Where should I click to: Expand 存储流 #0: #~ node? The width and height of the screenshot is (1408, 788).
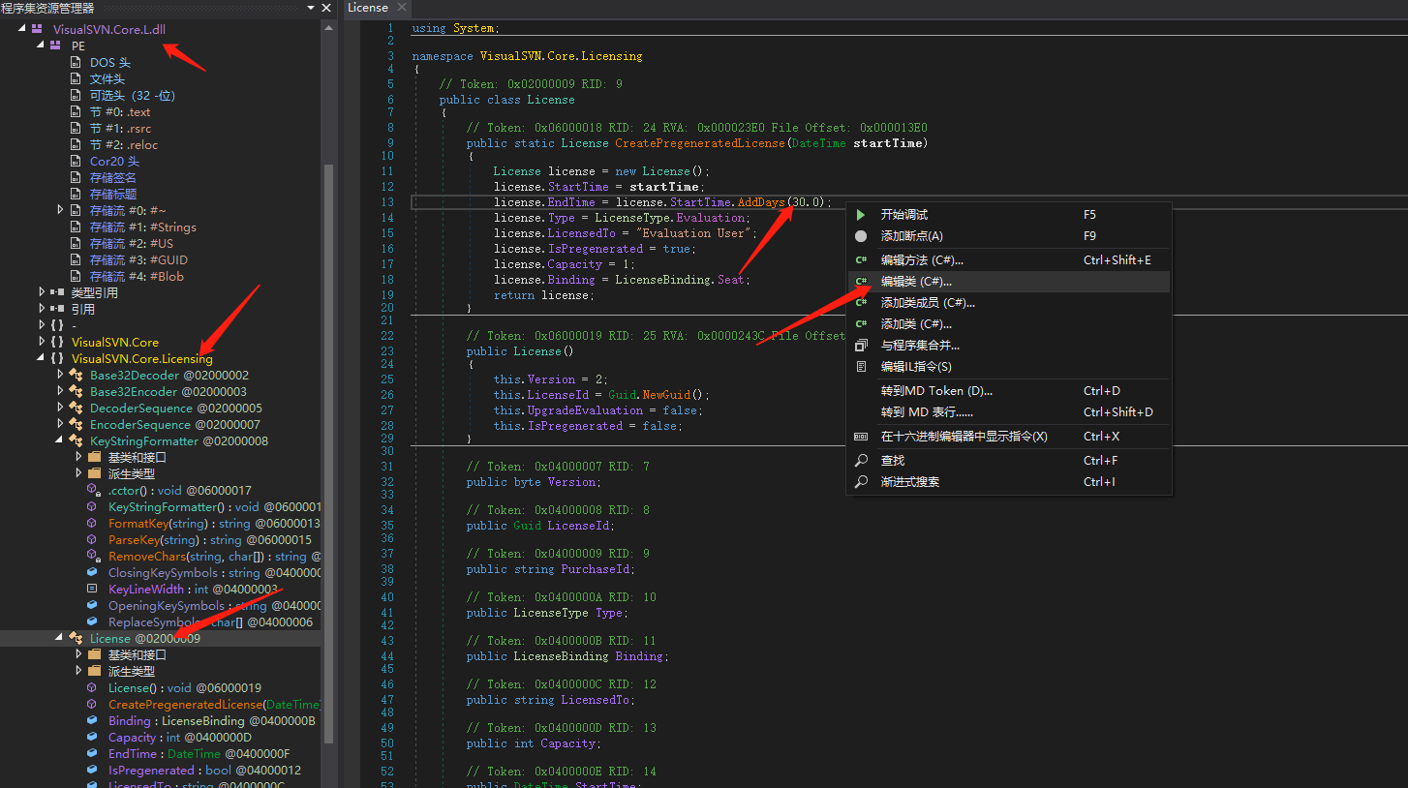point(60,211)
